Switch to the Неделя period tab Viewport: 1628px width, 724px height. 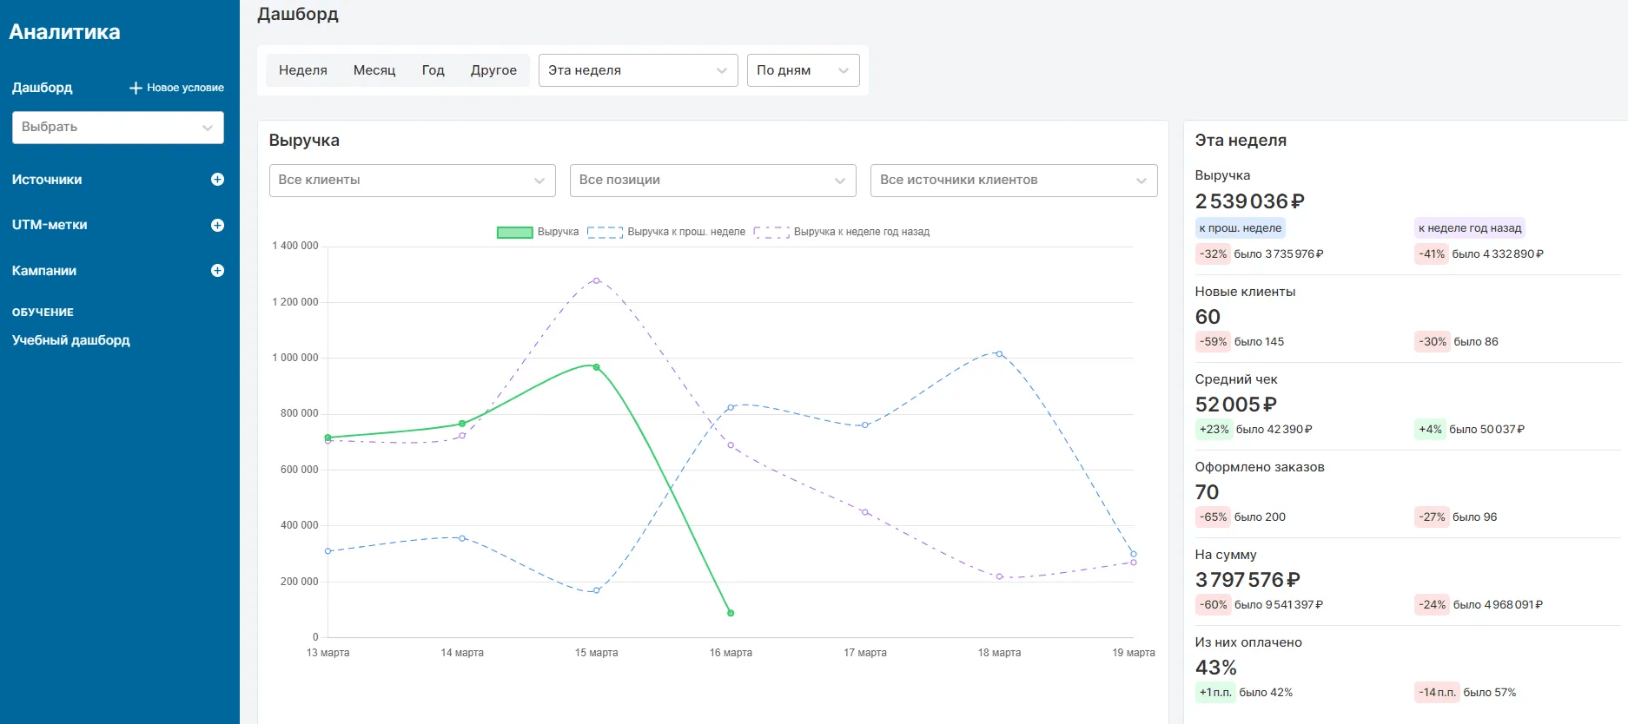pos(303,70)
